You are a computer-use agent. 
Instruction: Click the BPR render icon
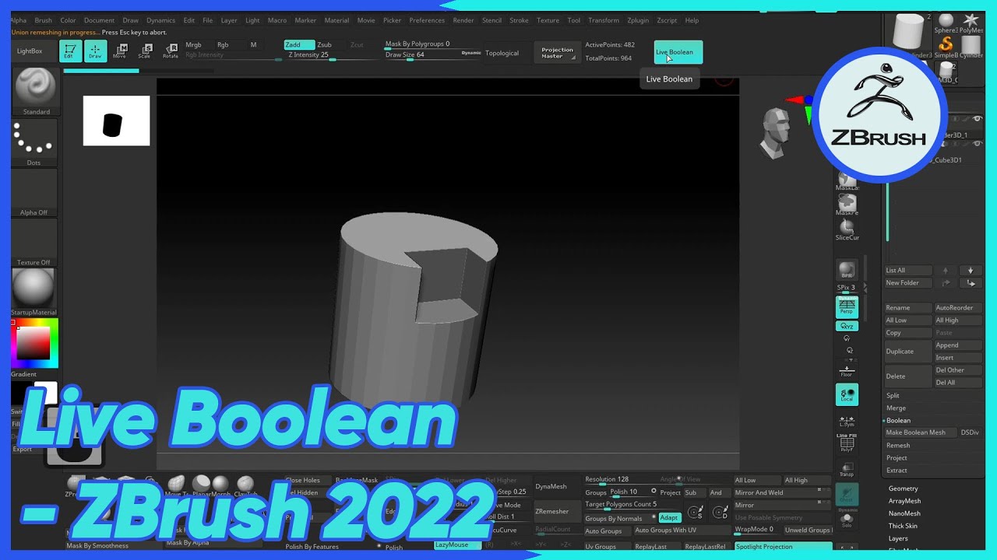coord(847,270)
